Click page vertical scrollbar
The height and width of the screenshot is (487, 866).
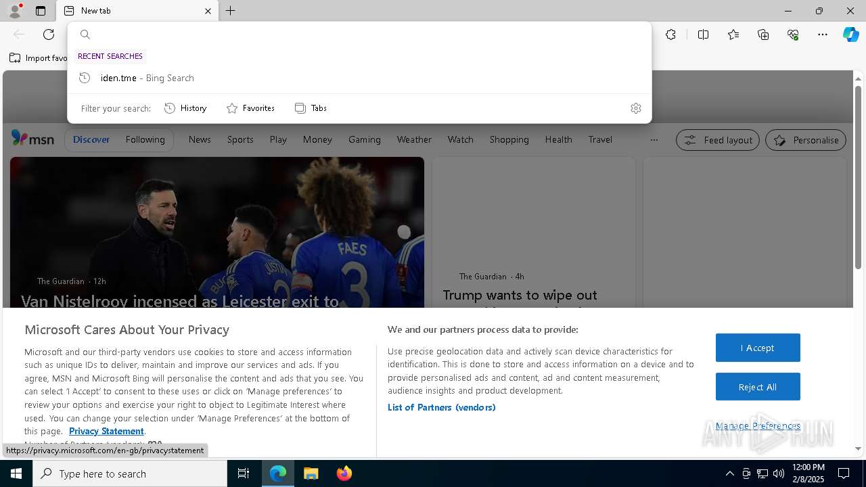pos(858,177)
